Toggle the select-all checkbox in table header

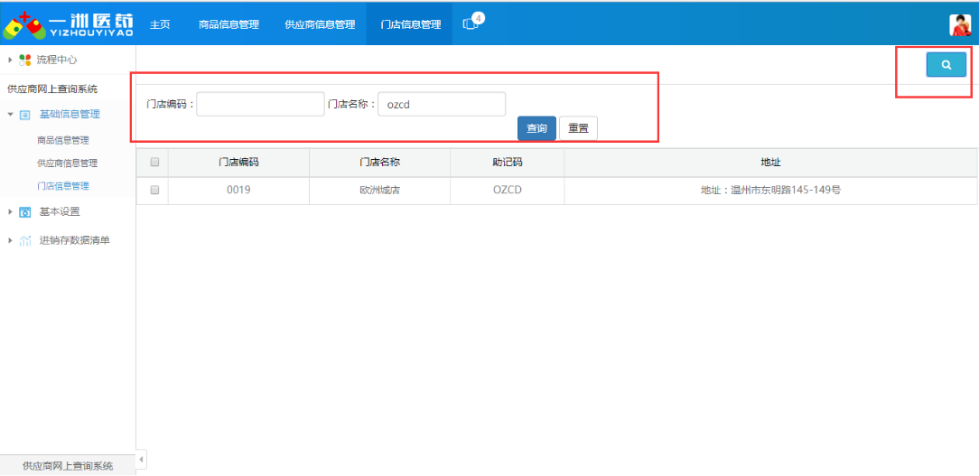[x=154, y=163]
